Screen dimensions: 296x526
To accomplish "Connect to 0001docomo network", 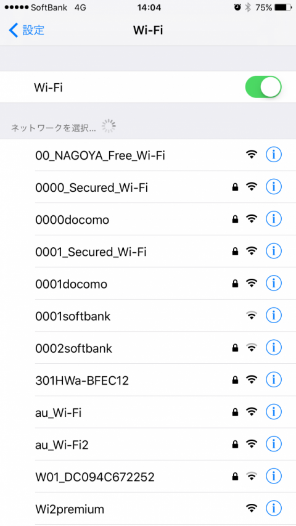I will point(148,284).
